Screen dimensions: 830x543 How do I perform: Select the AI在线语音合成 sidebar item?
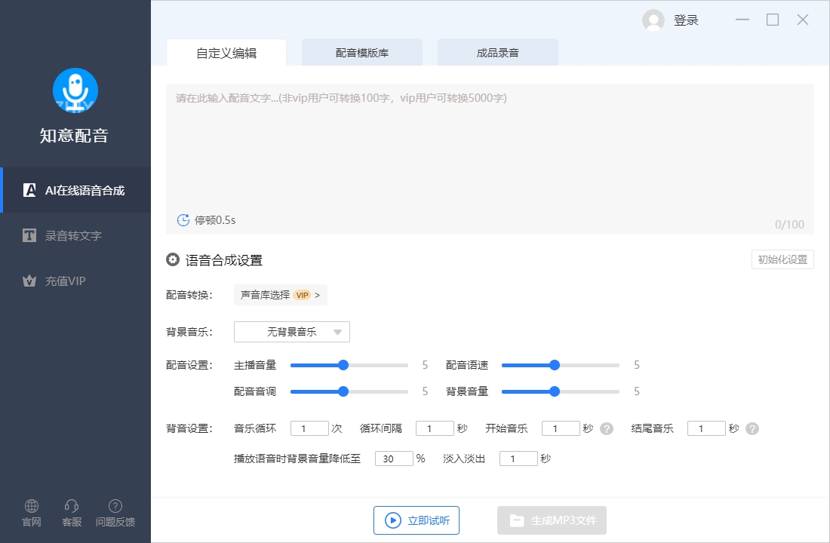click(x=75, y=190)
